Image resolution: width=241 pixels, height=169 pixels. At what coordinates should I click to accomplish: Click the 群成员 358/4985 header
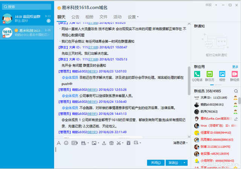click(x=207, y=91)
